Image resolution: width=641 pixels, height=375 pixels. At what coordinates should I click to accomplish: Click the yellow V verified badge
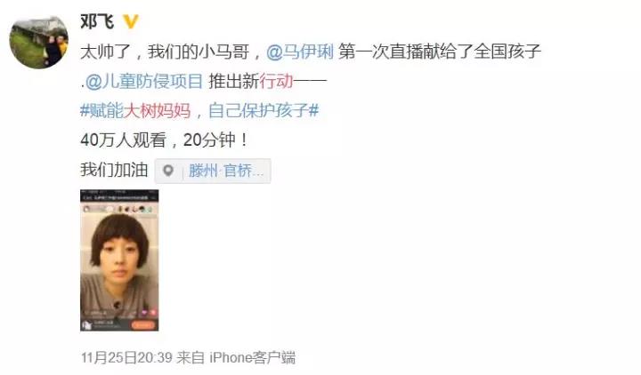[x=131, y=21]
